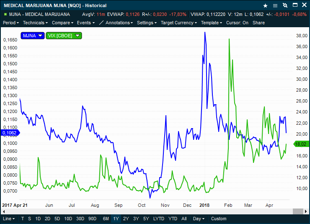This screenshot has height=224, width=310.
Task: Click the 2017 Apr 21 date label
Action: coord(15,205)
